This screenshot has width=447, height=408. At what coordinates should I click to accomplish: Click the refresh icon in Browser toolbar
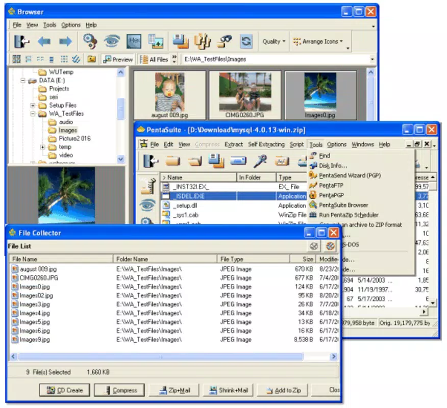click(x=246, y=41)
